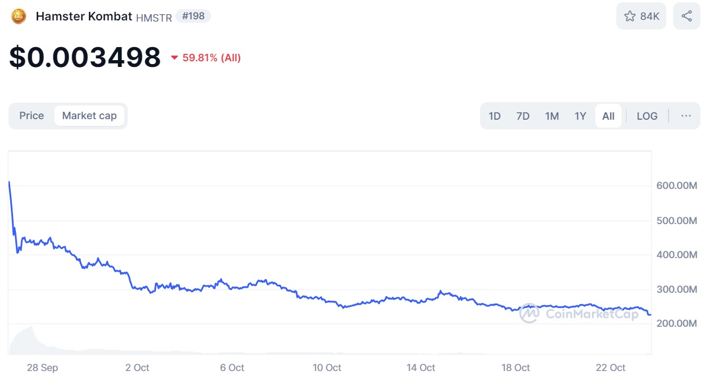Set chart range to 1Y
The width and height of the screenshot is (710, 392).
point(580,116)
